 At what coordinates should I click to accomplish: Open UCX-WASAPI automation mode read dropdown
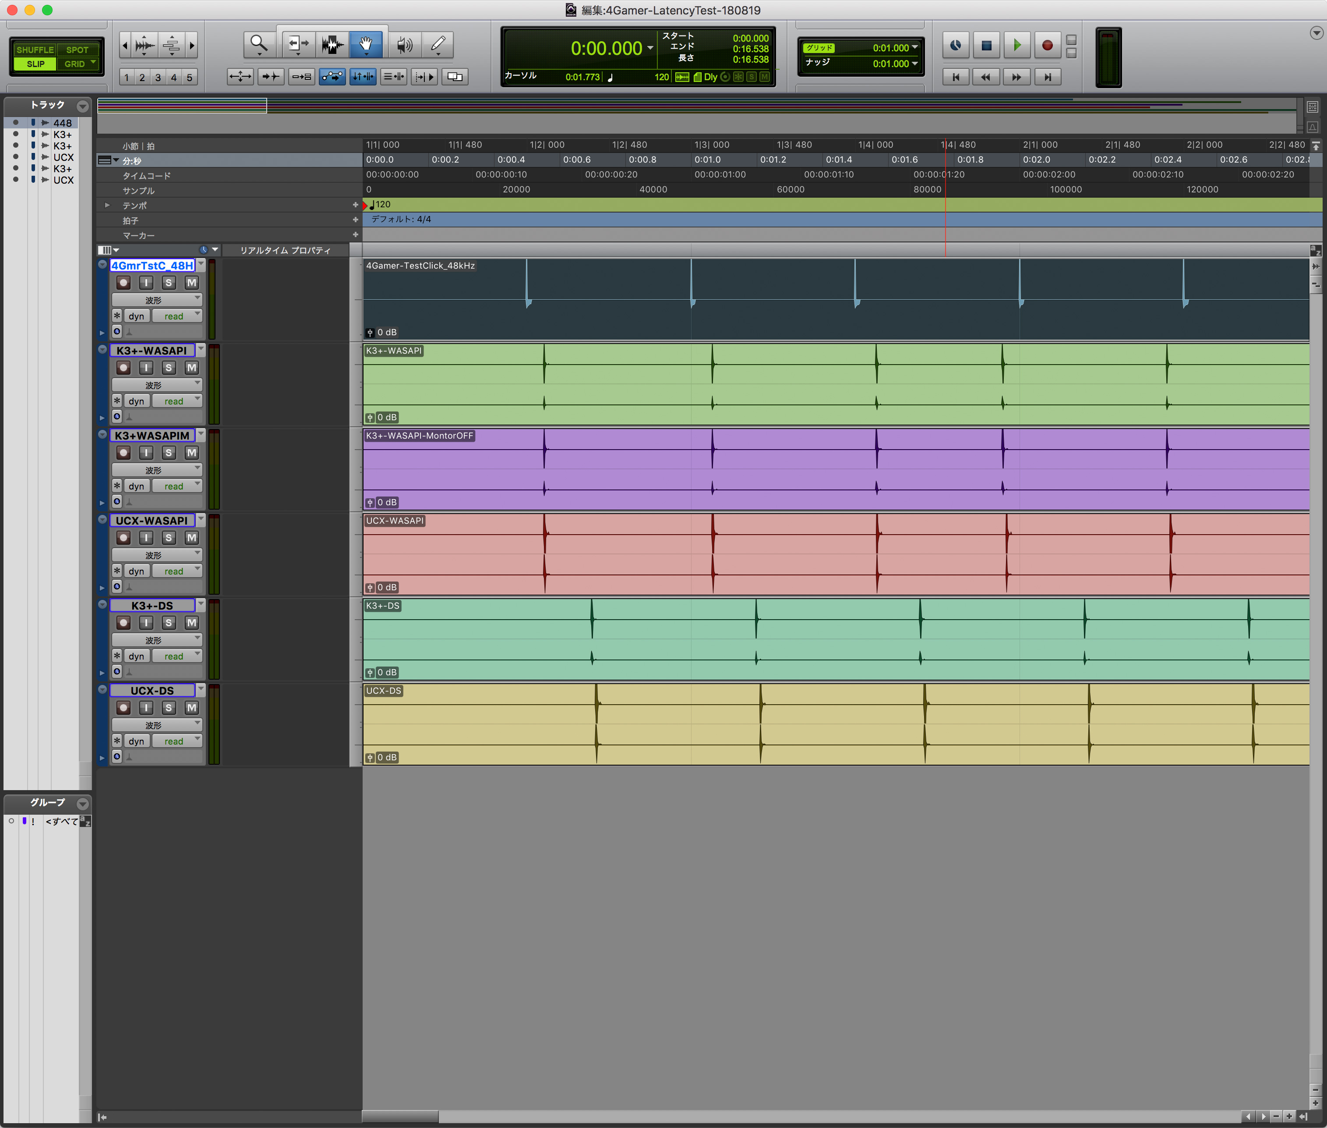(177, 571)
